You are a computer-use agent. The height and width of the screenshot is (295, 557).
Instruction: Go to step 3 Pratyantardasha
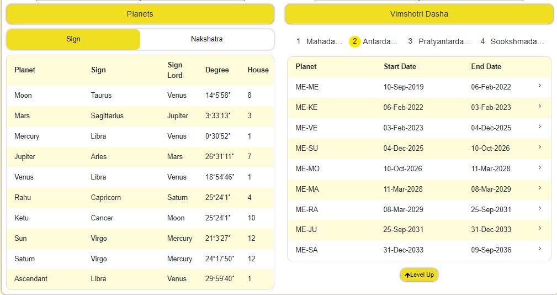coord(439,41)
